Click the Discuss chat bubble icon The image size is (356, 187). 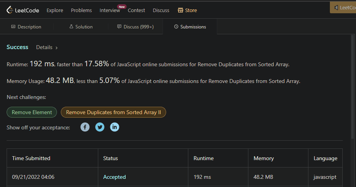pyautogui.click(x=119, y=27)
